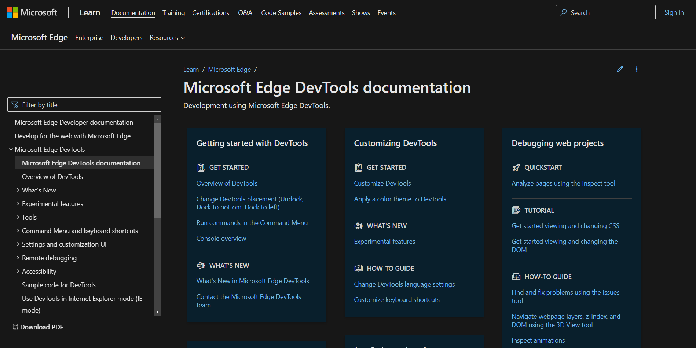The height and width of the screenshot is (348, 696).
Task: Select Sample code for DevTools tree item
Action: point(59,285)
